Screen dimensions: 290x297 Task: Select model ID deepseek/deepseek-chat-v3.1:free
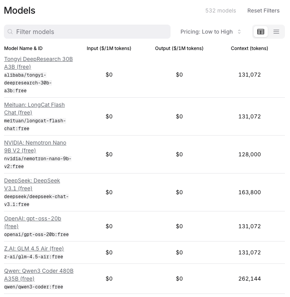pyautogui.click(x=36, y=200)
